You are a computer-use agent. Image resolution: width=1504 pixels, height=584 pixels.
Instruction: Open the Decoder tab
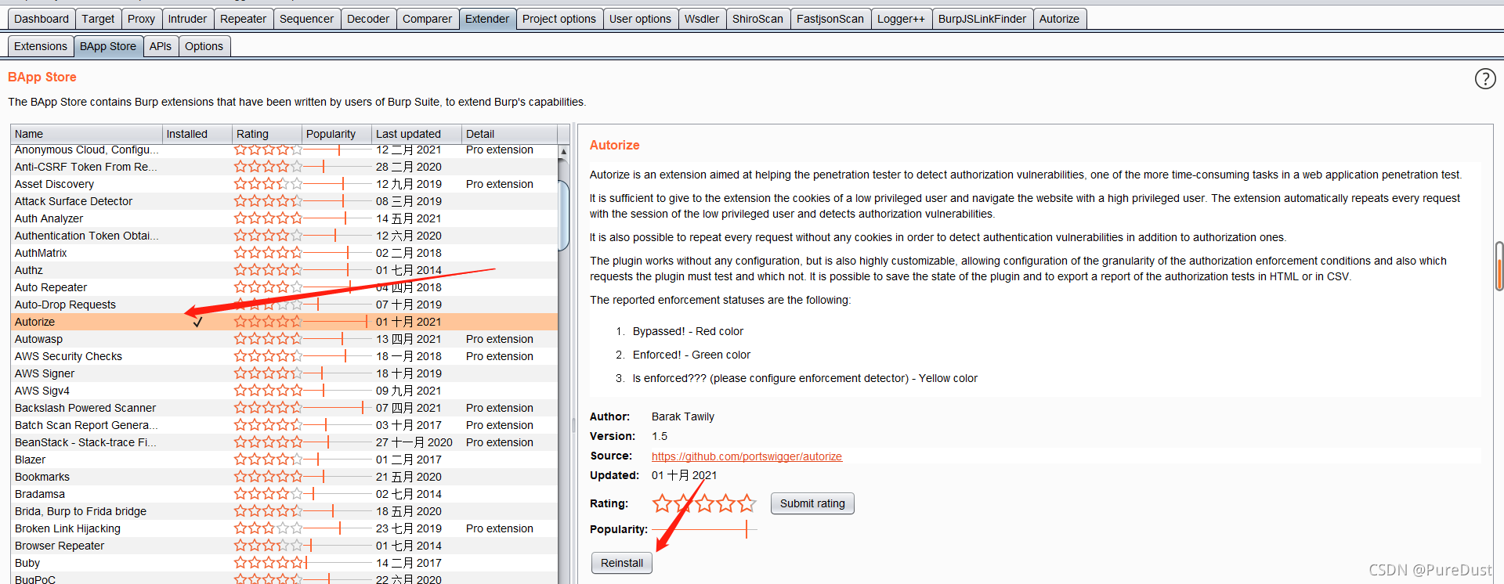point(368,19)
